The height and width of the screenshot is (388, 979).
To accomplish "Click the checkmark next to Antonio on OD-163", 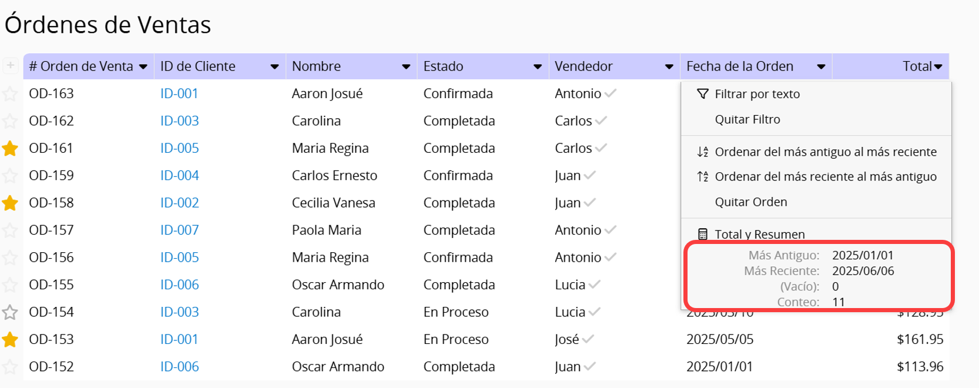I will 611,93.
